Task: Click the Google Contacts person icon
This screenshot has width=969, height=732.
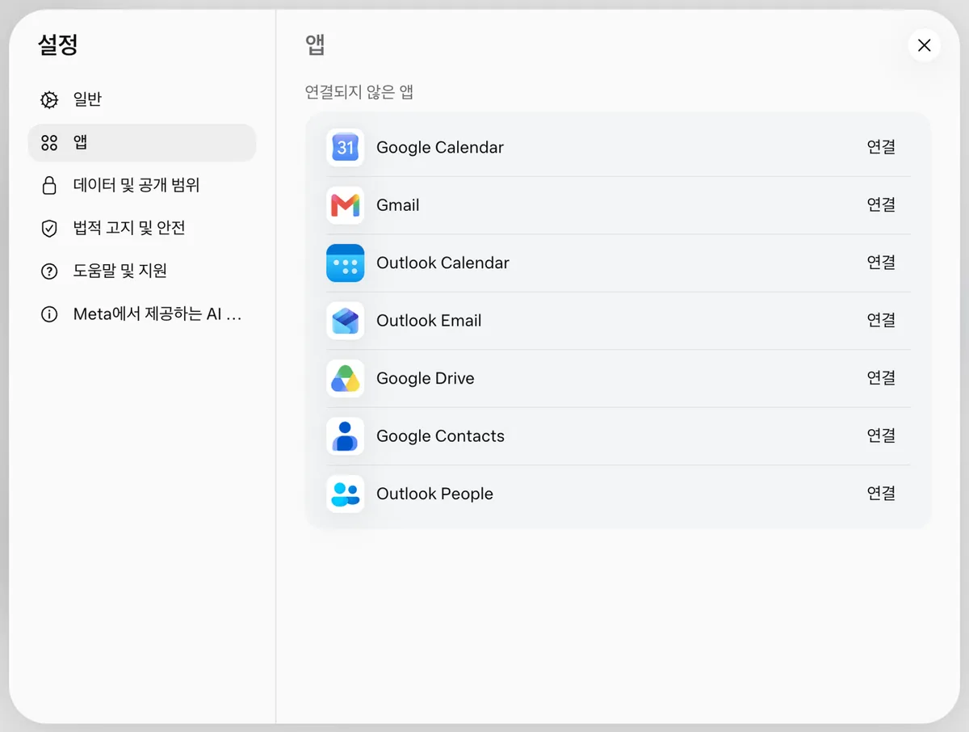Action: 346,436
